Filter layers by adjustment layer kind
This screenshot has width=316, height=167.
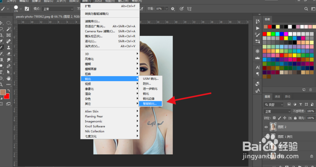[295, 104]
